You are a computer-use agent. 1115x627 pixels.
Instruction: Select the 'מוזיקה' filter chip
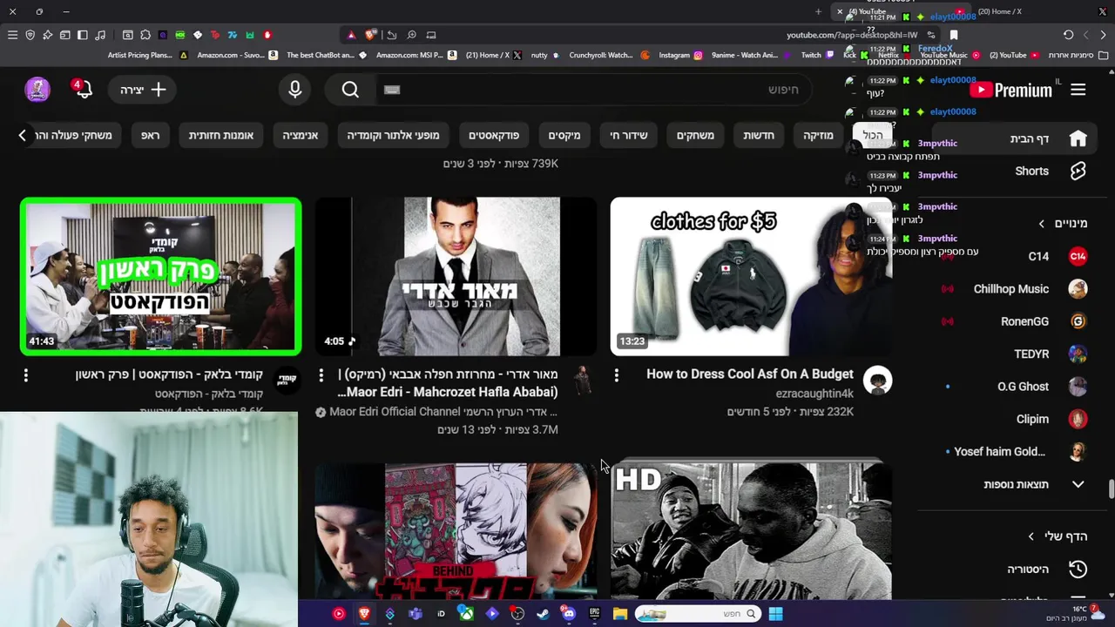point(818,135)
